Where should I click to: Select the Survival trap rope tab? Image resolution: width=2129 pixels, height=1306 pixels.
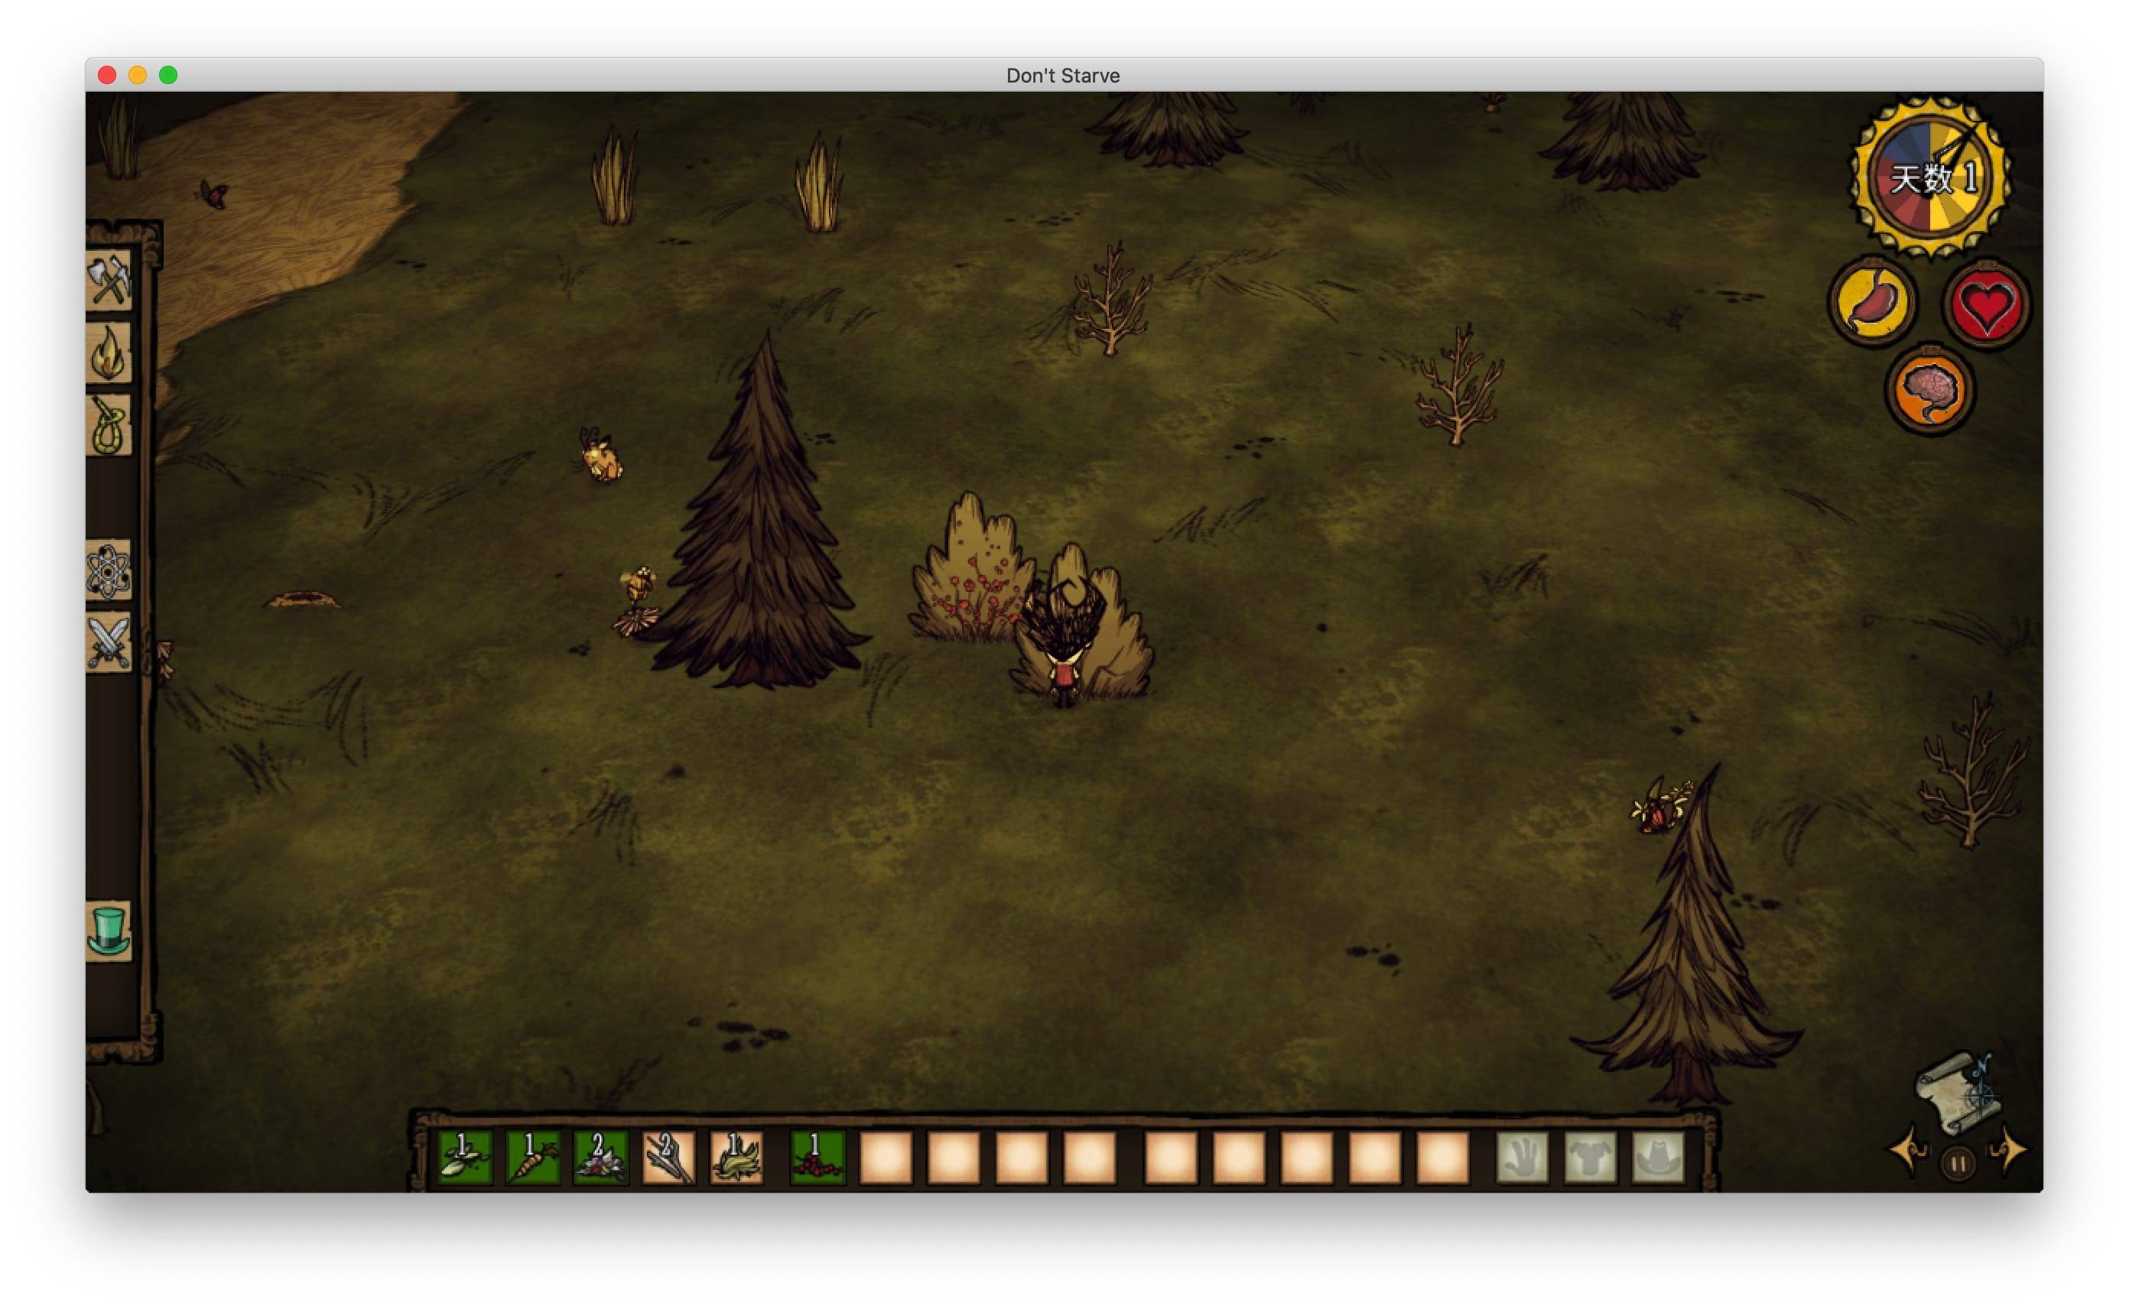coord(109,425)
